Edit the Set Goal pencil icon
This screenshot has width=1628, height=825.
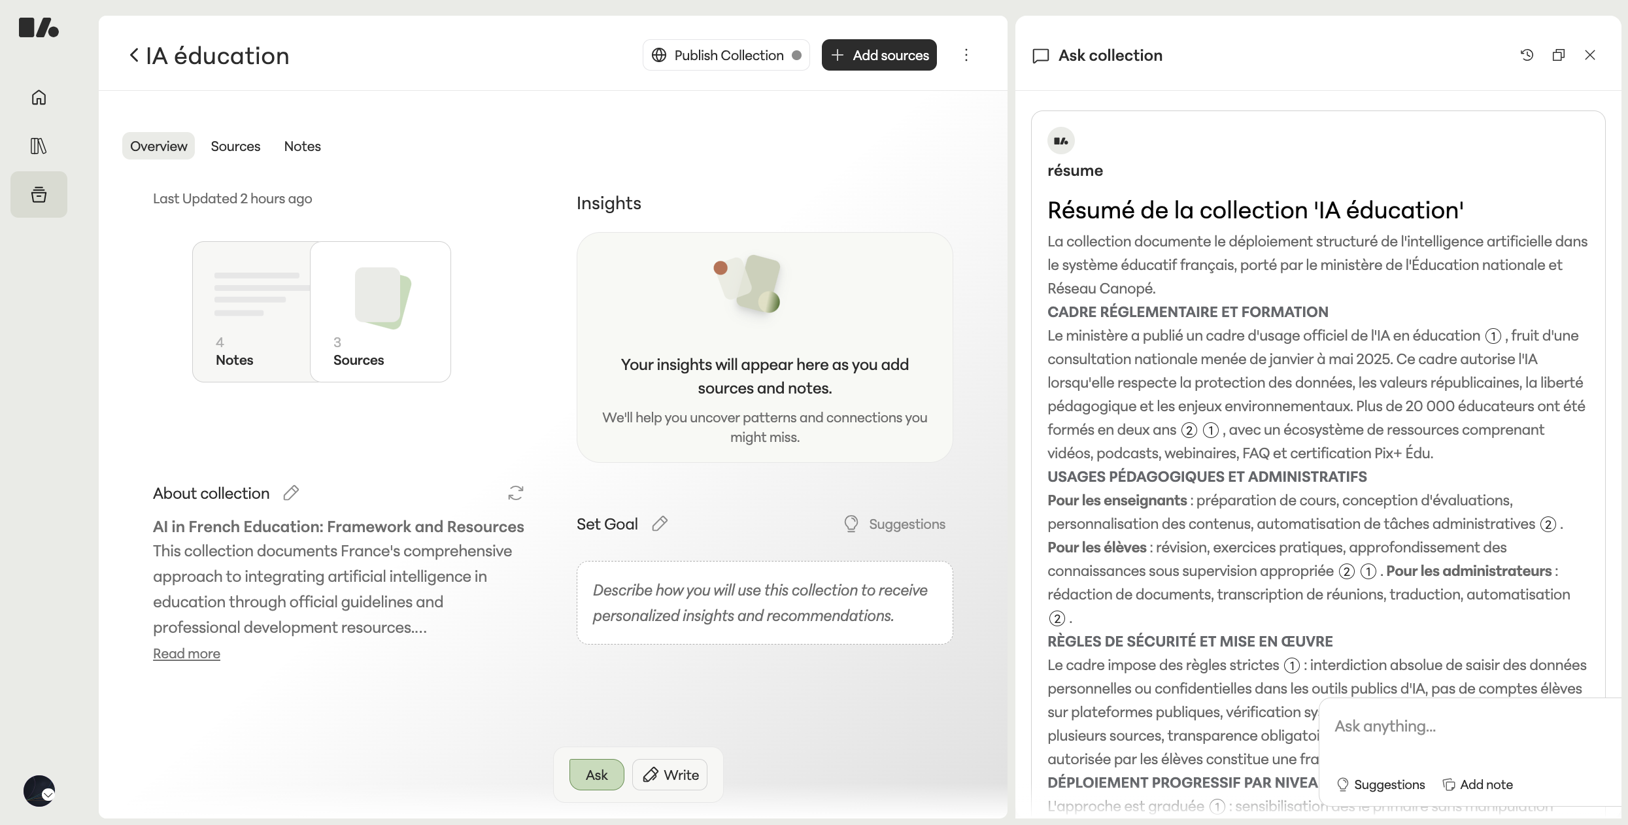(660, 524)
